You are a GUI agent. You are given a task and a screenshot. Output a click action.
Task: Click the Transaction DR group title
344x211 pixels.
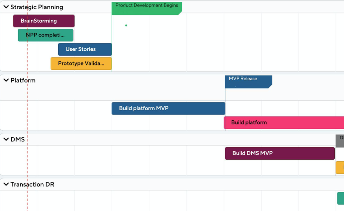[x=32, y=184]
